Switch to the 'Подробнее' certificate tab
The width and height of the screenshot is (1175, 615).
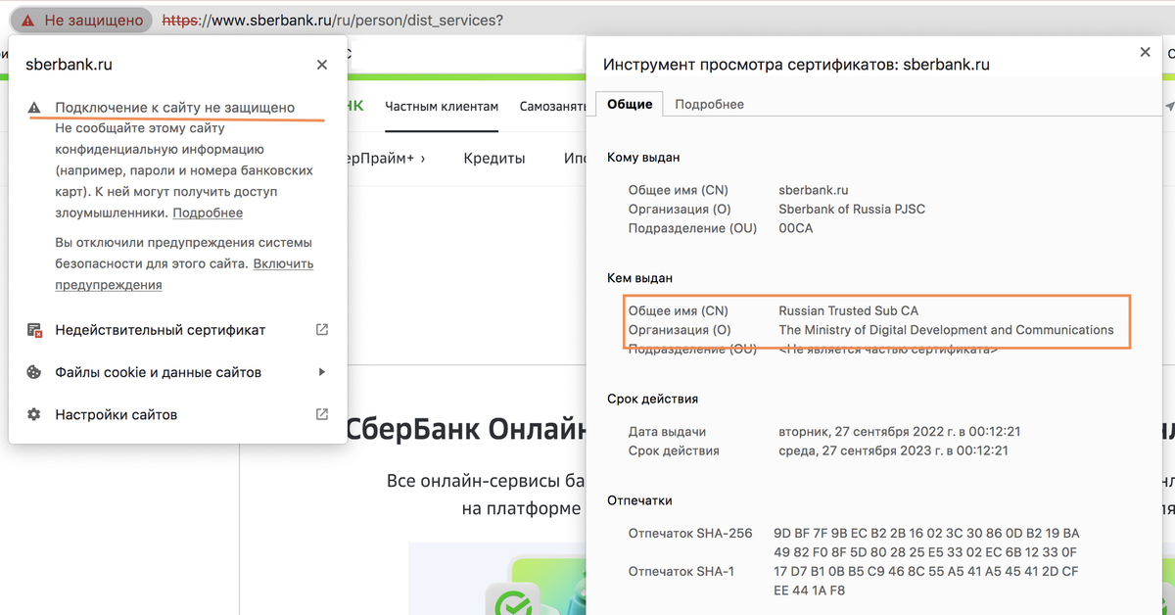[x=709, y=104]
